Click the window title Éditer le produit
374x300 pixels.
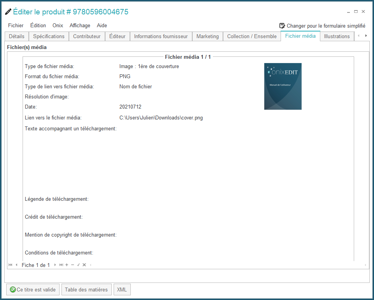click(x=70, y=12)
